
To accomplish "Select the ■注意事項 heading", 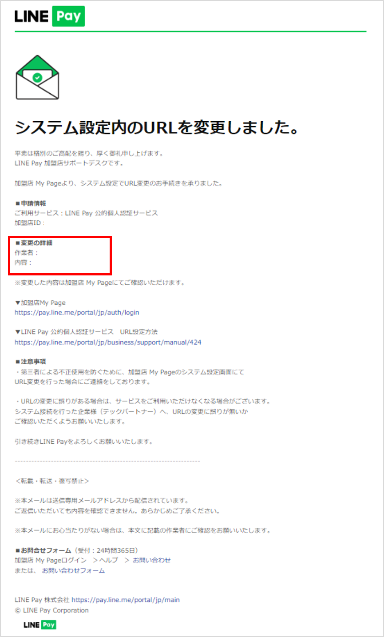I will pos(30,362).
